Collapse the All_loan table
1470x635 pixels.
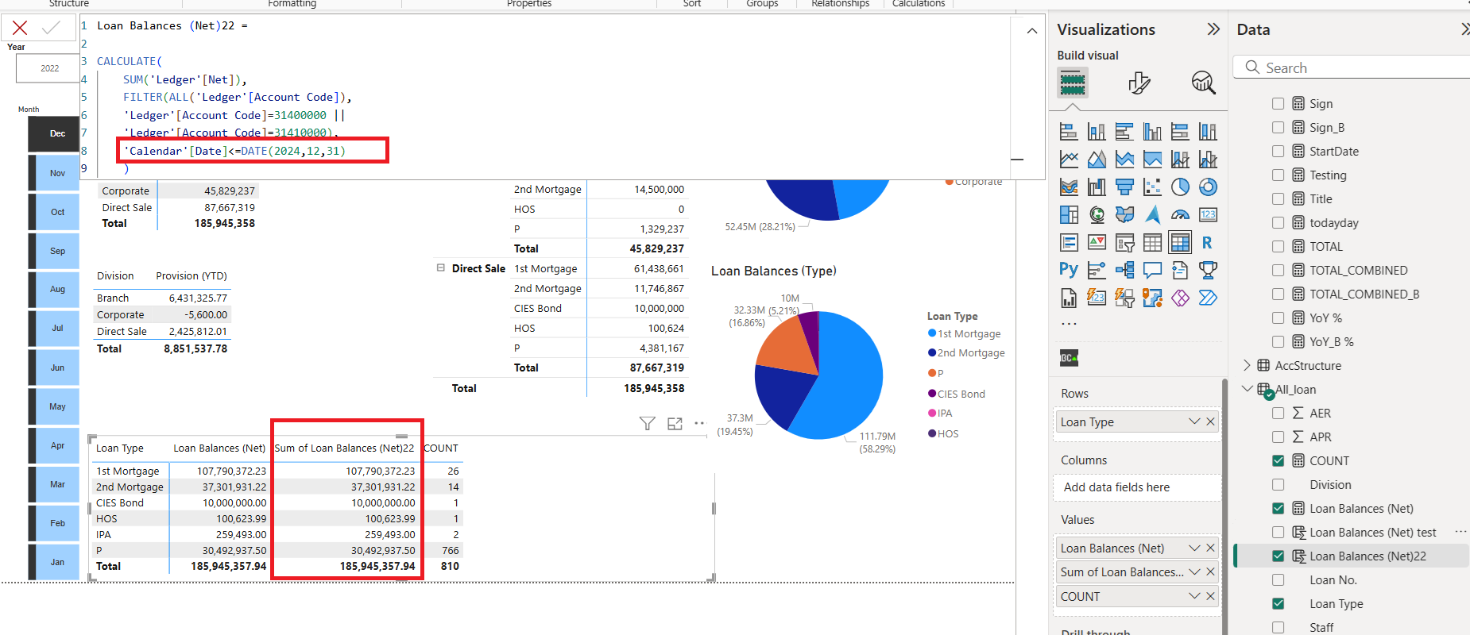pos(1247,389)
